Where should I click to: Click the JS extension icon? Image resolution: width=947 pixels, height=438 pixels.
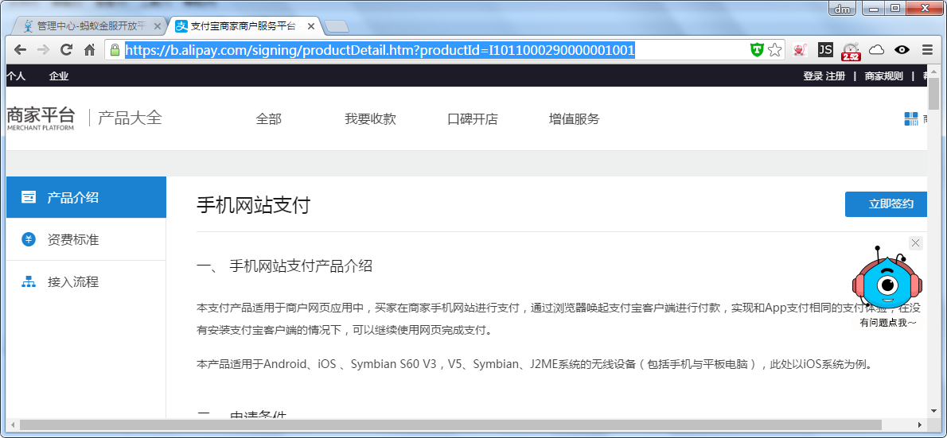[825, 50]
